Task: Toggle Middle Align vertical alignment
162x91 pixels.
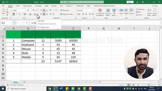Action: pos(44,10)
